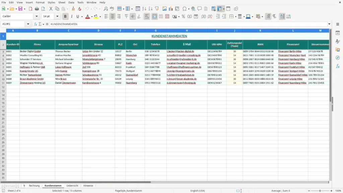Click the formula input line

[x=188, y=24]
